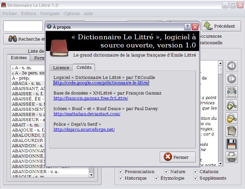Go to previous entry with left arrow icon
The width and height of the screenshot is (245, 189).
click(232, 66)
